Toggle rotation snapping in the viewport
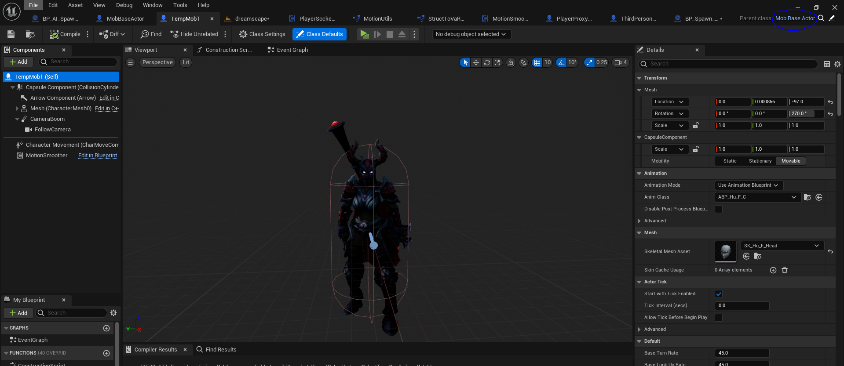This screenshot has height=366, width=844. pos(561,62)
